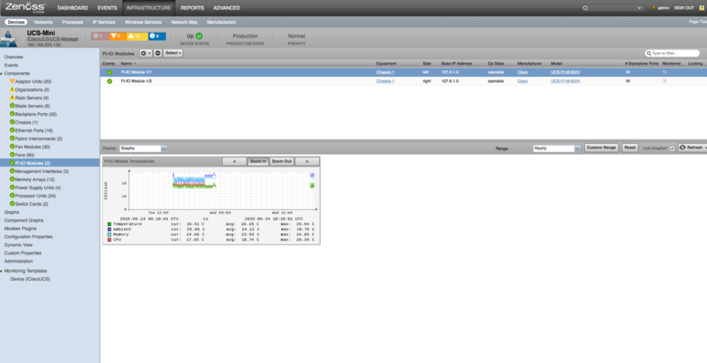Click the Custom Range button

click(601, 147)
